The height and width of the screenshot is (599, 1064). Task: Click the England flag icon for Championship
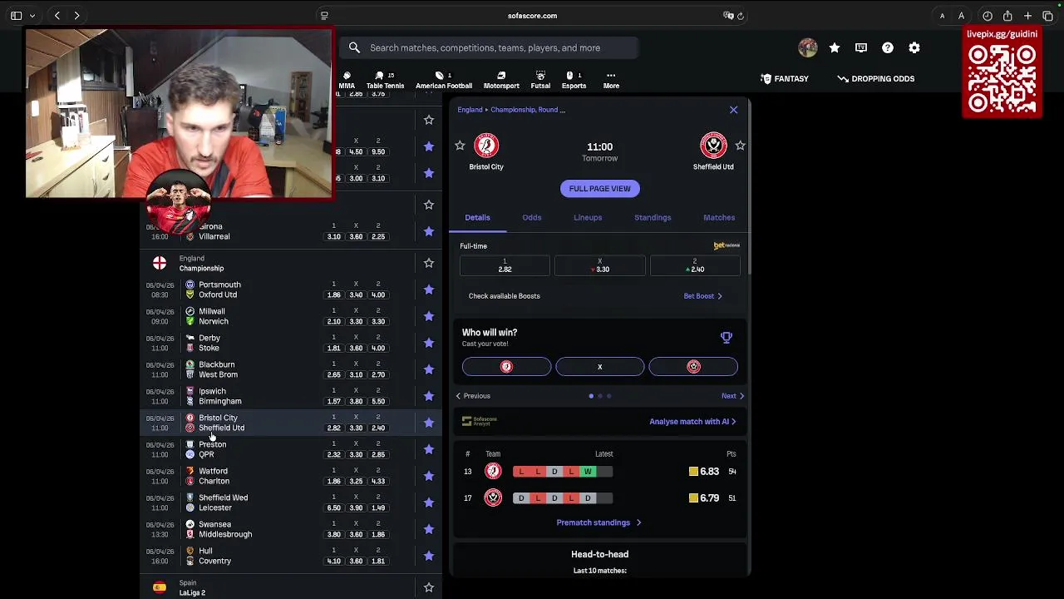tap(159, 263)
